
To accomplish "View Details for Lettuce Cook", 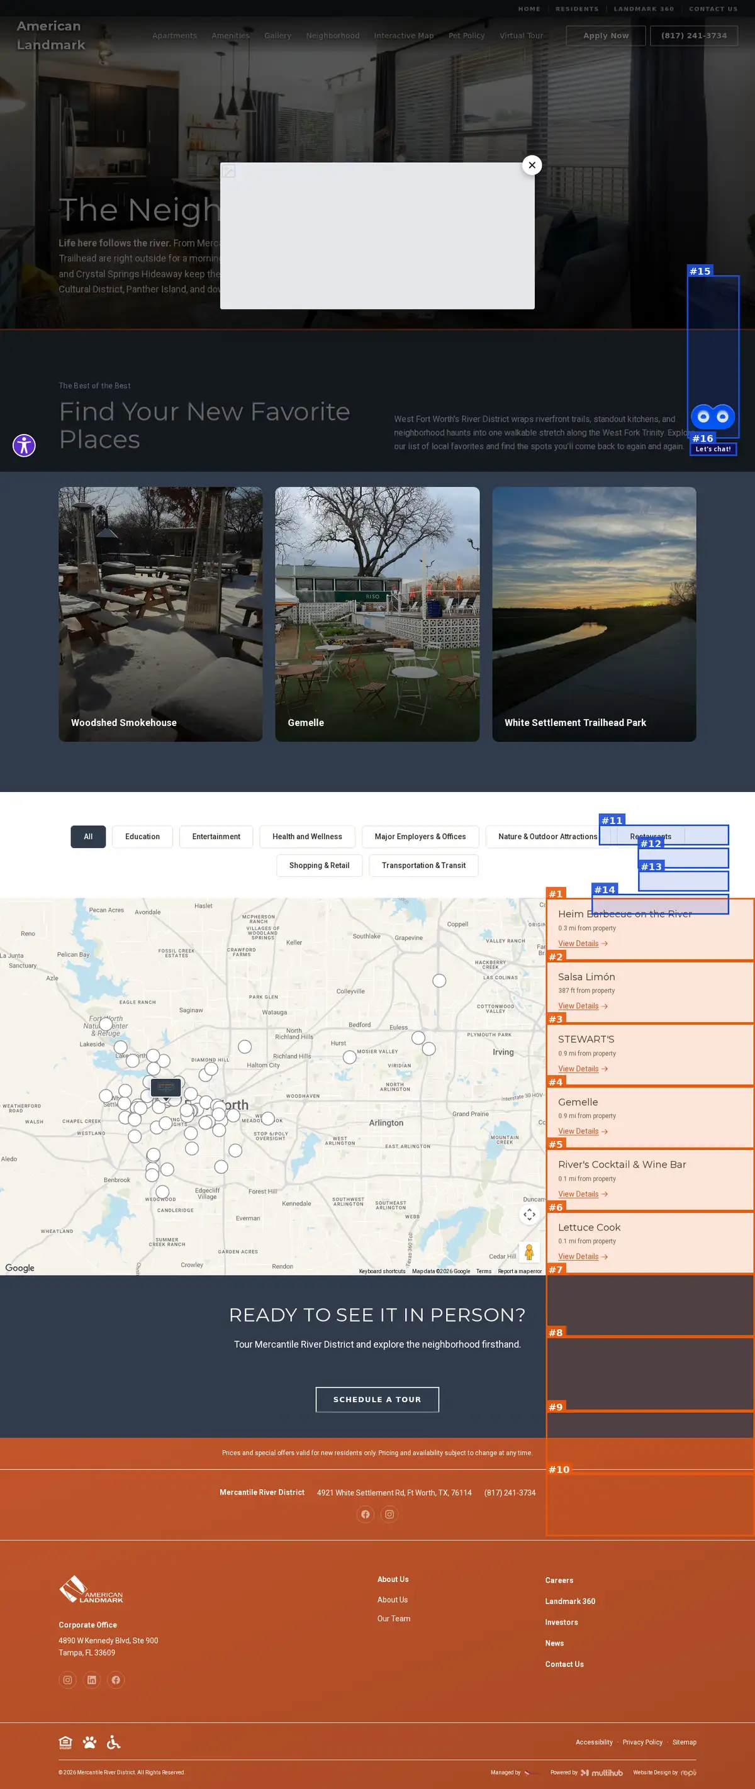I will click(583, 1256).
